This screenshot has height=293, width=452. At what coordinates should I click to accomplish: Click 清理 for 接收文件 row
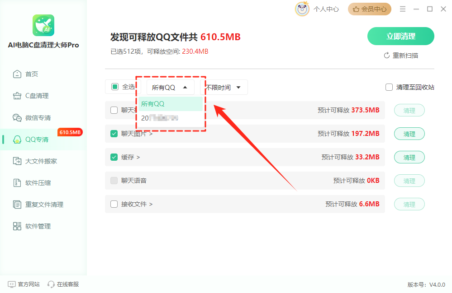coord(409,205)
